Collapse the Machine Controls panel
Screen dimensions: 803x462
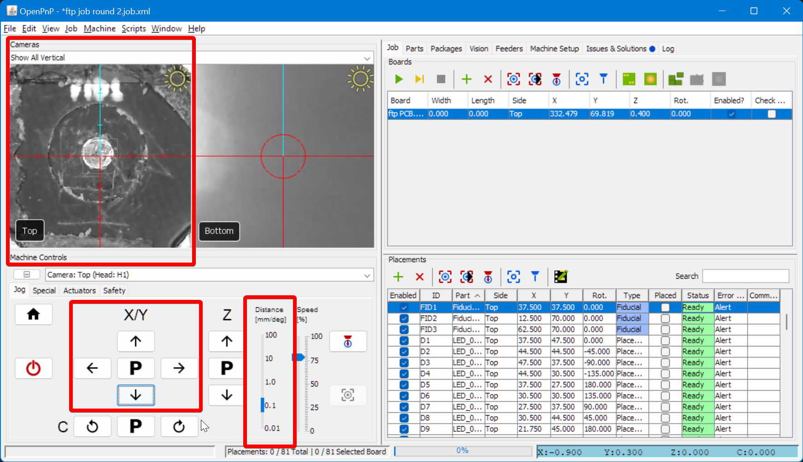click(x=26, y=274)
